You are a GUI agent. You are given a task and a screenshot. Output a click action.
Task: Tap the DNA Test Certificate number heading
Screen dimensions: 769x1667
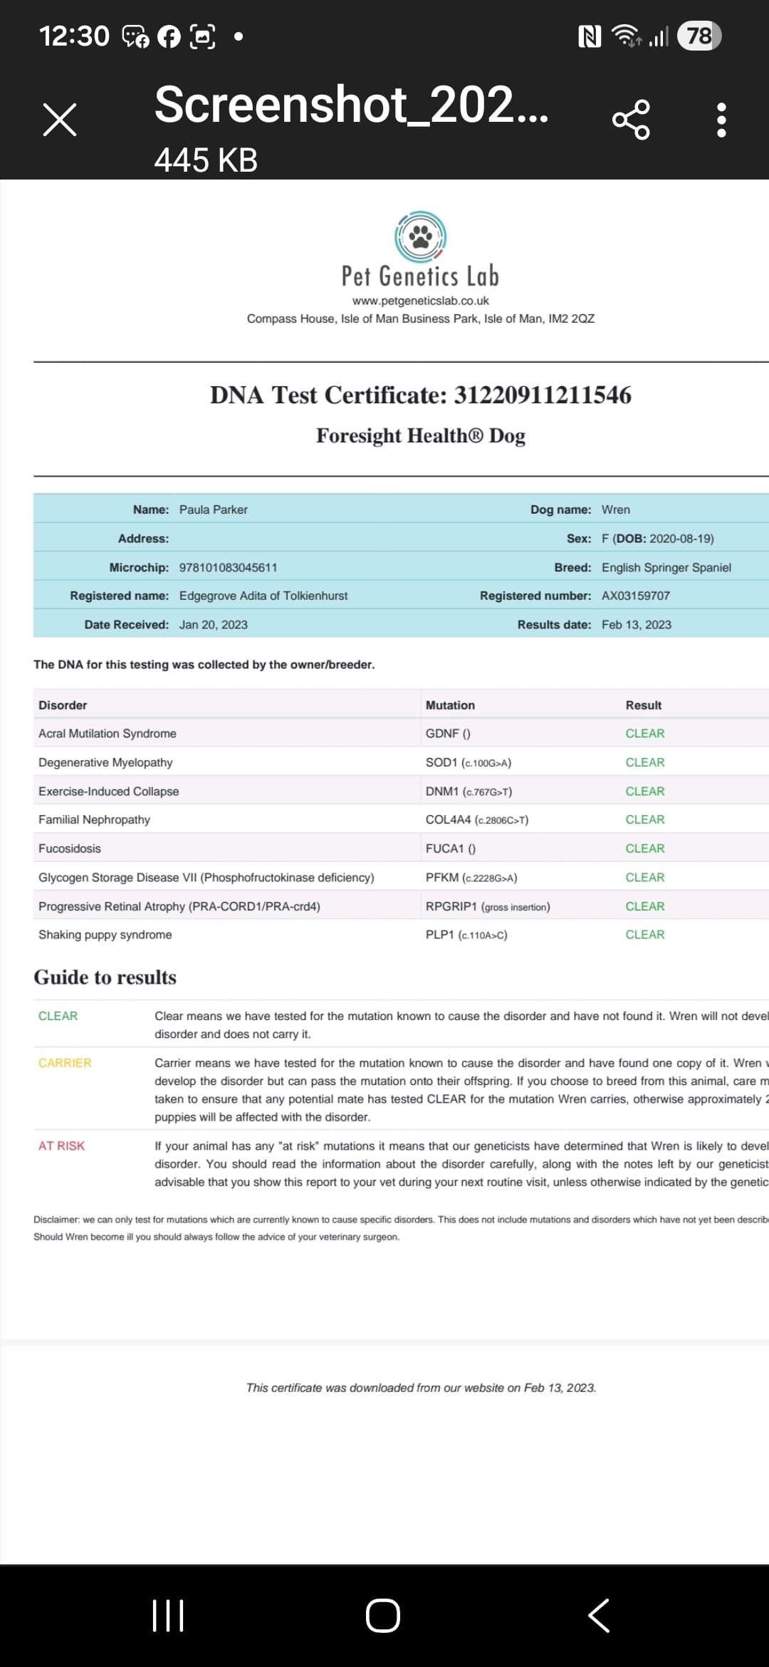(420, 395)
